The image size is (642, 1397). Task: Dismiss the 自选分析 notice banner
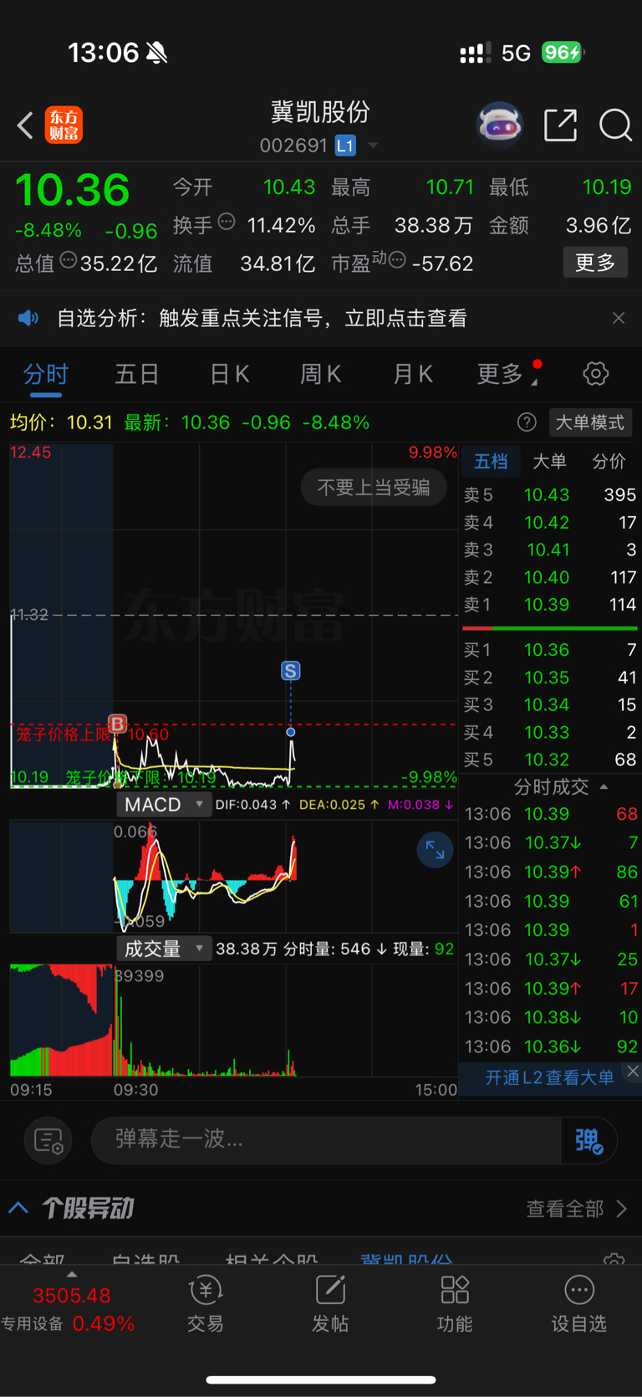tap(619, 318)
